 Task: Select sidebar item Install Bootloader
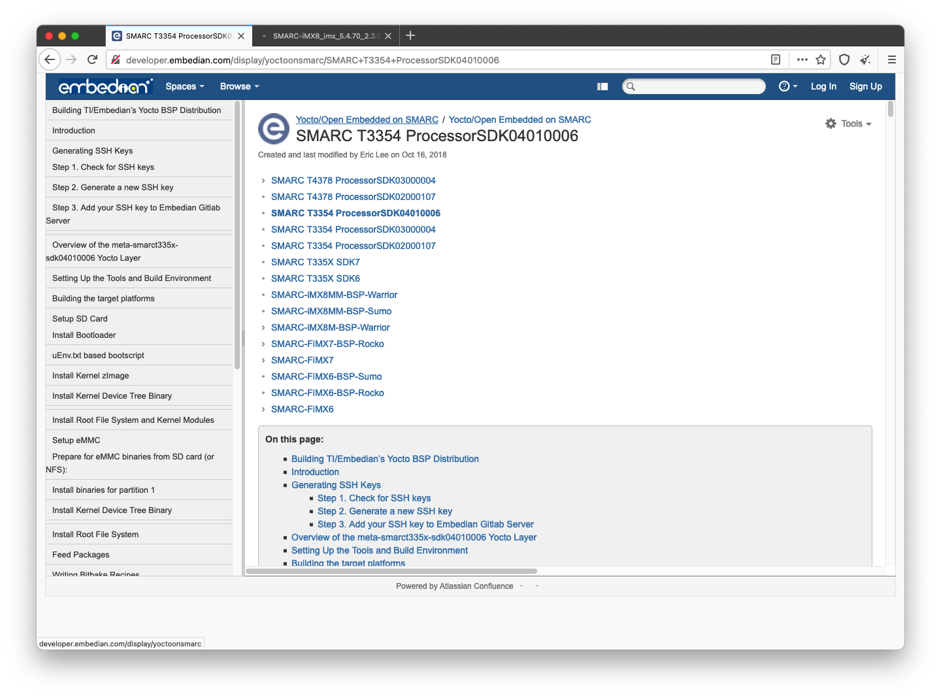84,335
